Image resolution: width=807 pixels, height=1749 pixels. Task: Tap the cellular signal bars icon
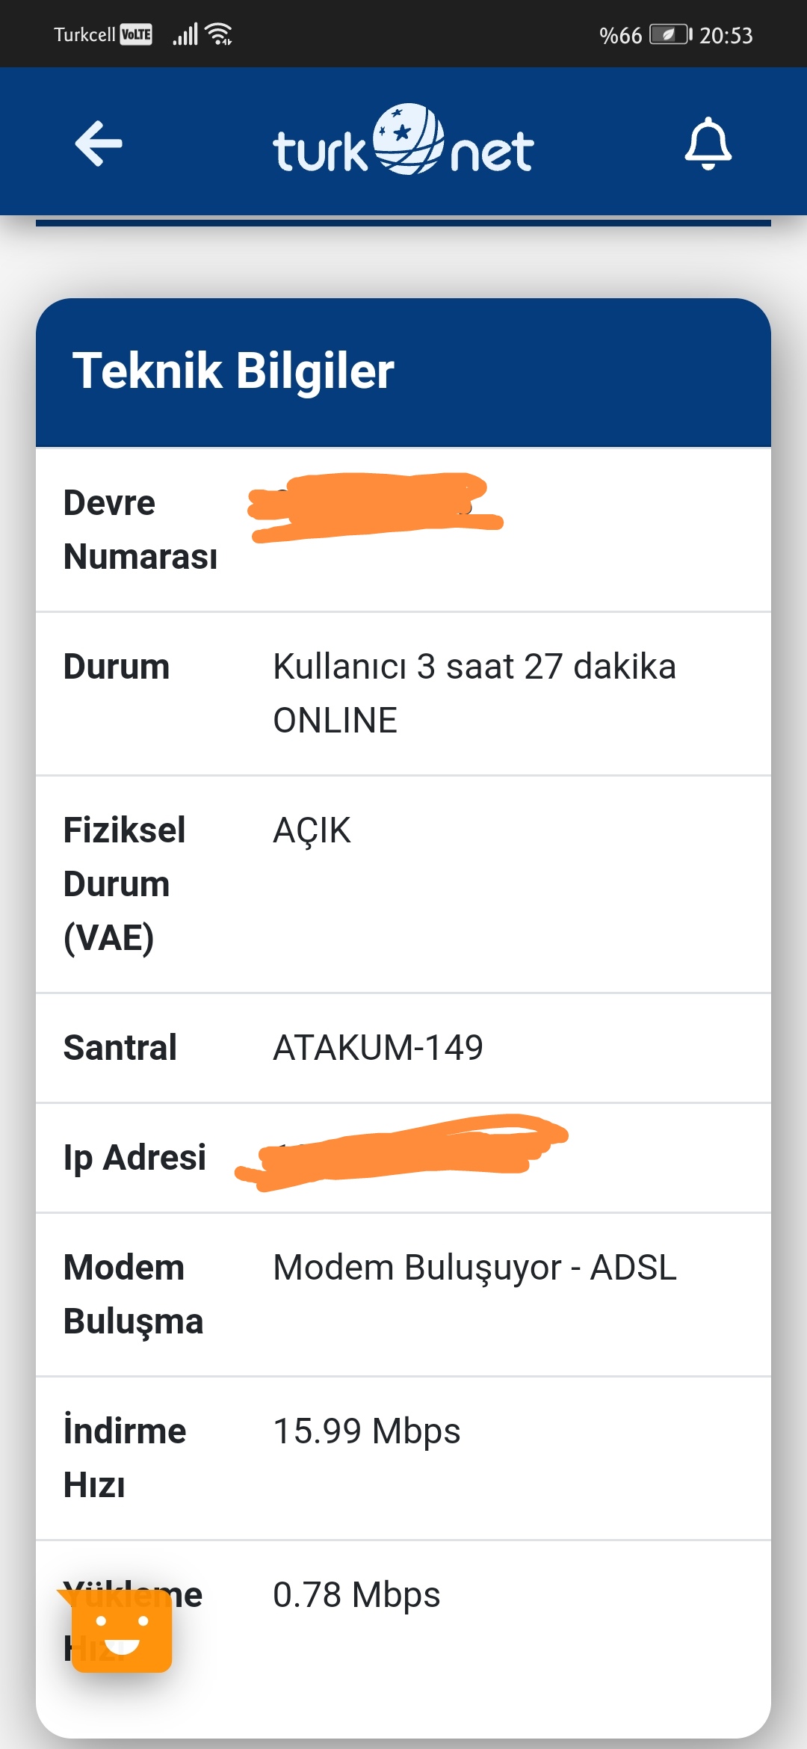click(185, 34)
